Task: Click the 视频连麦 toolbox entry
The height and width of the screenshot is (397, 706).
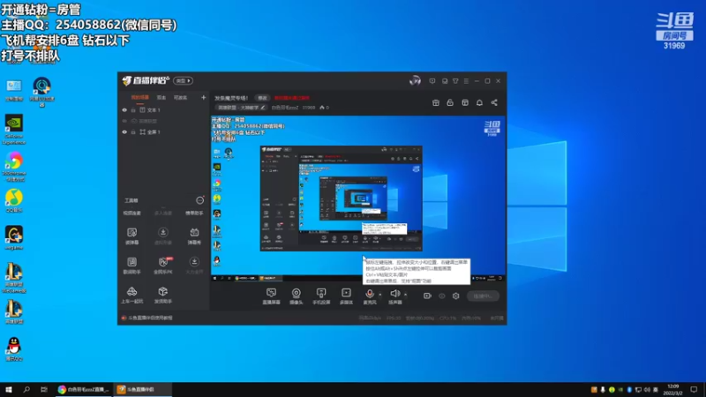Action: (131, 213)
